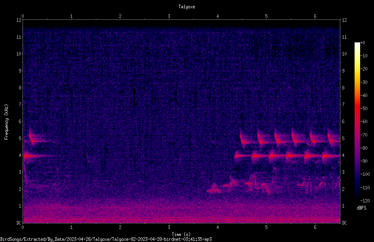Click time marker 1 on bottom axis
Viewport: 374px width, 242px height.
[x=71, y=227]
